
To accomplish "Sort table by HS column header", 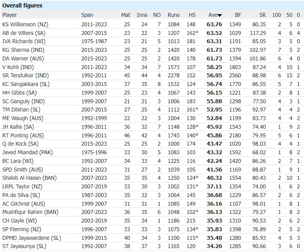I will 192,15.
